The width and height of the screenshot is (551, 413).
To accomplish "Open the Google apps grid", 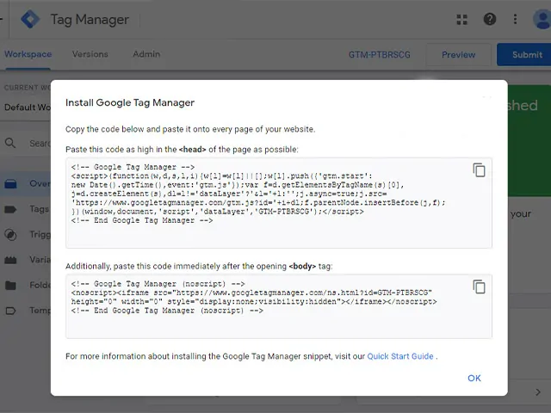I will pyautogui.click(x=462, y=19).
